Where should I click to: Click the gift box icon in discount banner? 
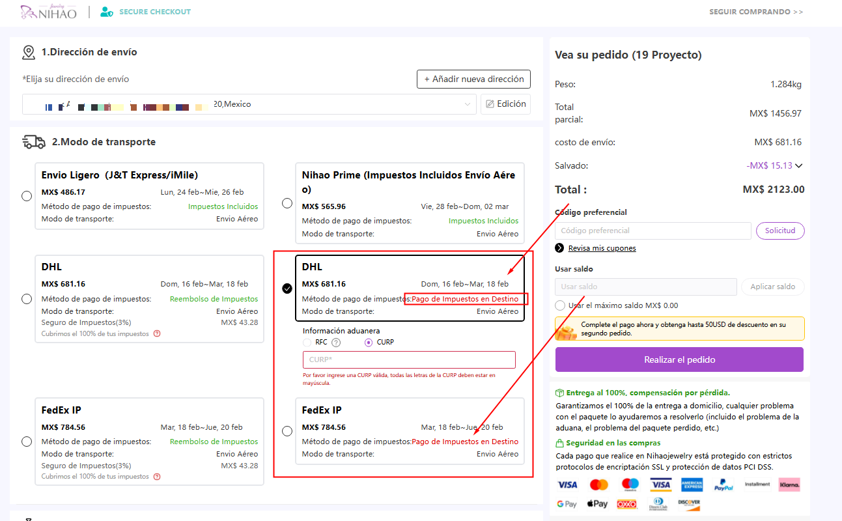click(x=566, y=331)
